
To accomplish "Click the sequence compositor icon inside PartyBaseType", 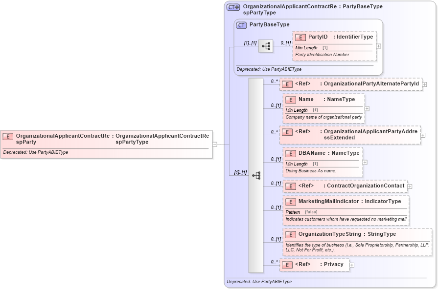I will click(x=266, y=45).
